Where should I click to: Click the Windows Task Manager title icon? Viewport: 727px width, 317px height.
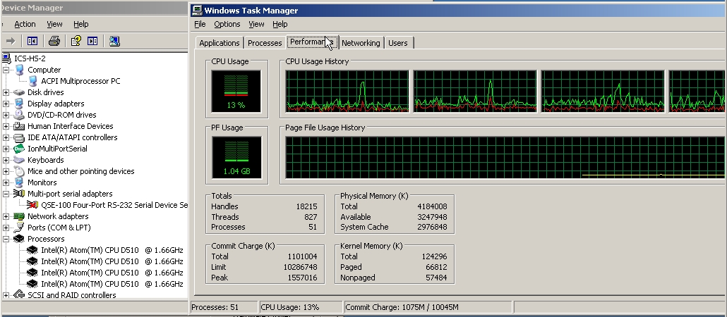pos(197,10)
